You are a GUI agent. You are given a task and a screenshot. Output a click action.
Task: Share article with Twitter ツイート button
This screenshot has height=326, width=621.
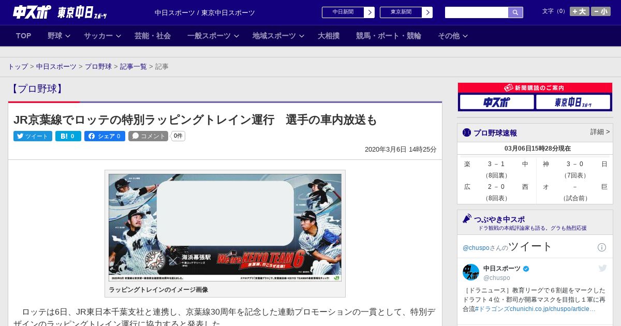(x=33, y=136)
